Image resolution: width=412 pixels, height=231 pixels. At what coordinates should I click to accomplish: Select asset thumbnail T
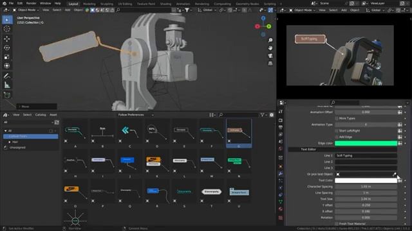coord(212,194)
